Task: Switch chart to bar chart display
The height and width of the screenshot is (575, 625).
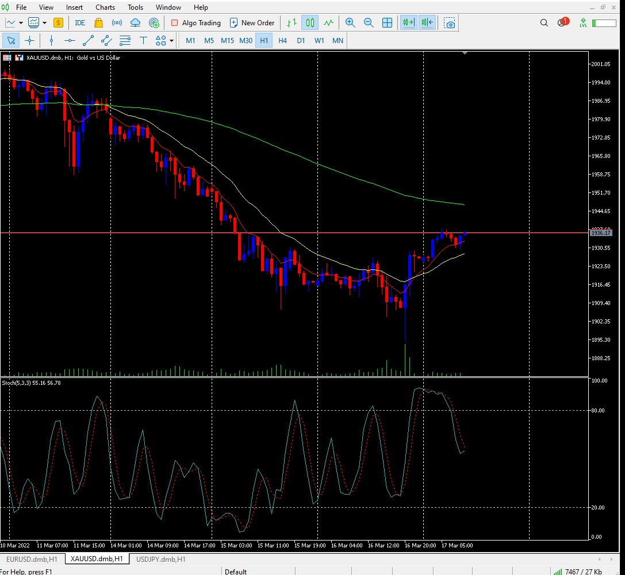Action: tap(292, 23)
